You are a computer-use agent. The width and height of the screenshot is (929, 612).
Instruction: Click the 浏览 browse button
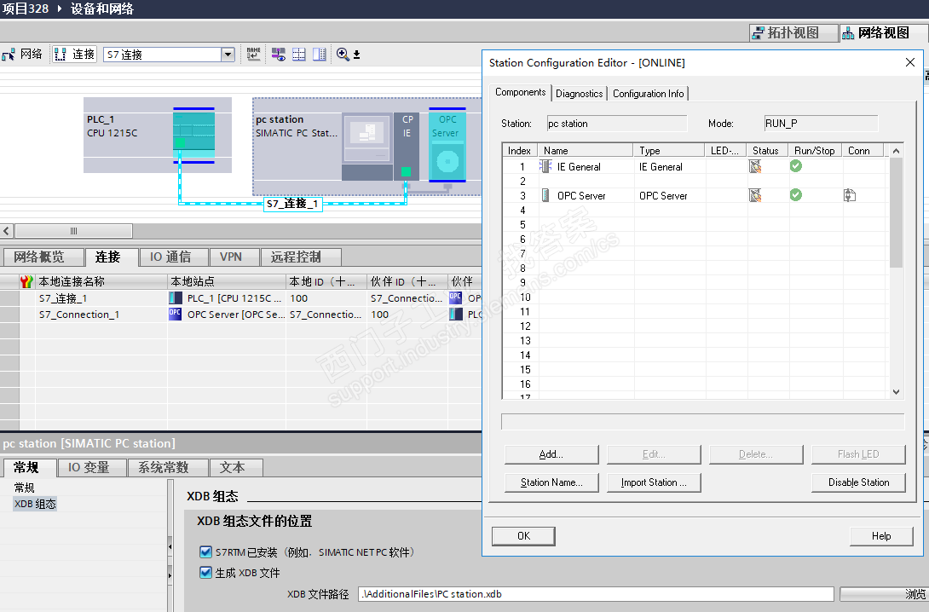(885, 594)
